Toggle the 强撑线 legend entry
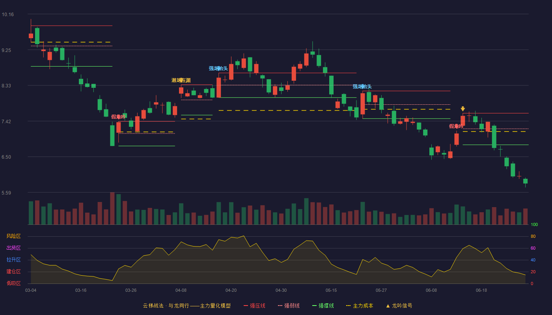This screenshot has width=552, height=315. pos(323,306)
